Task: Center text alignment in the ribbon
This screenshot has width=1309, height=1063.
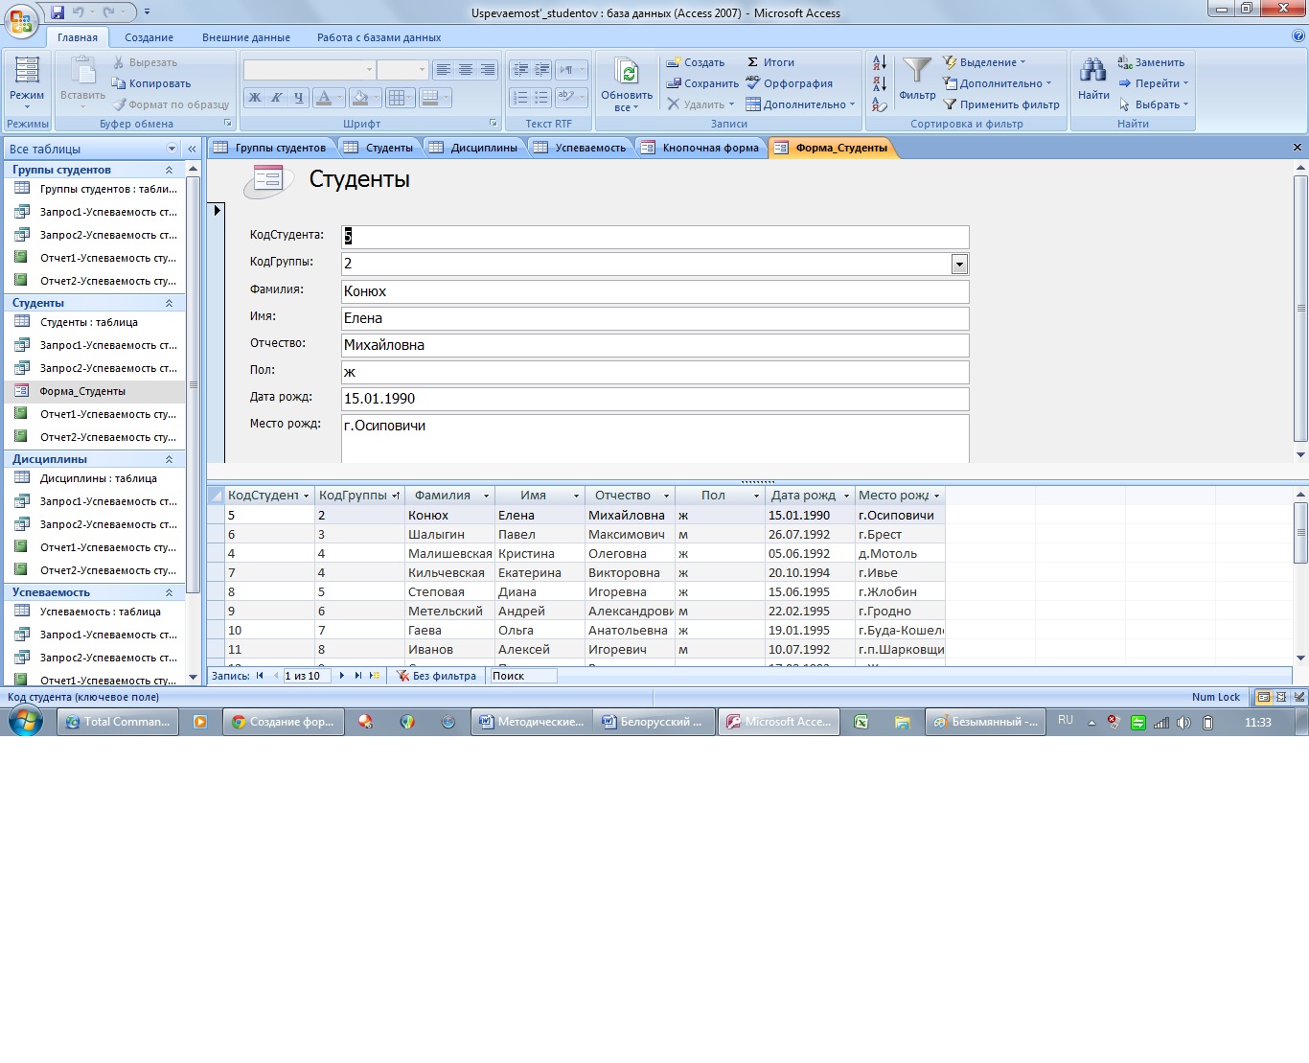Action: click(465, 70)
